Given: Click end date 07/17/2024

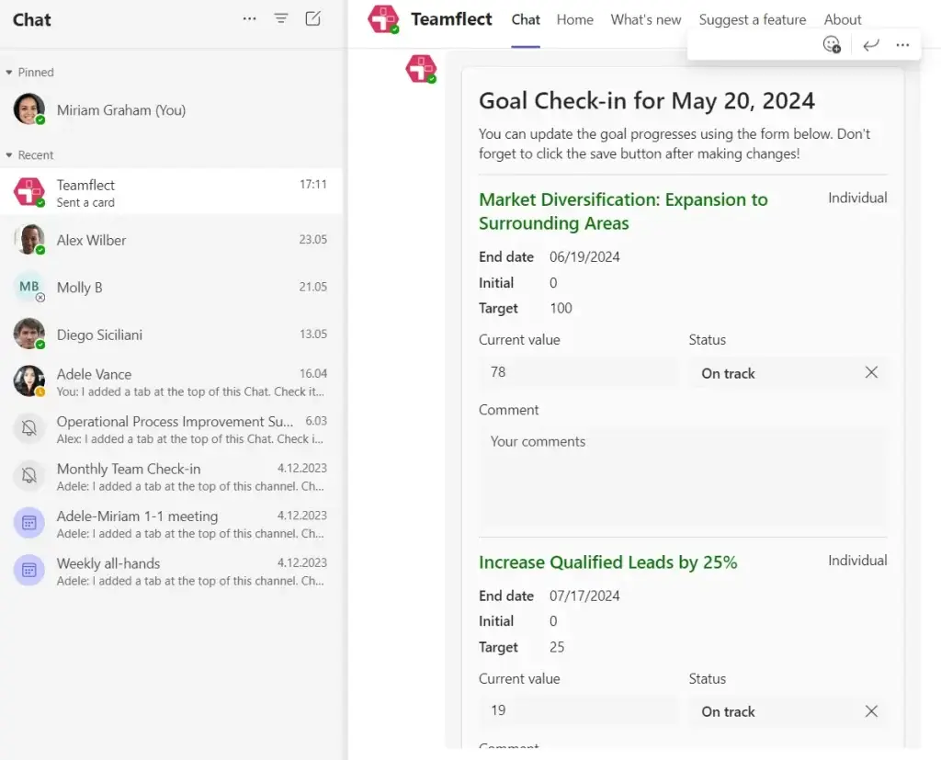Looking at the screenshot, I should point(584,596).
